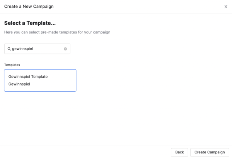Clear the gewinnspiel search text
This screenshot has width=232, height=158.
click(65, 49)
